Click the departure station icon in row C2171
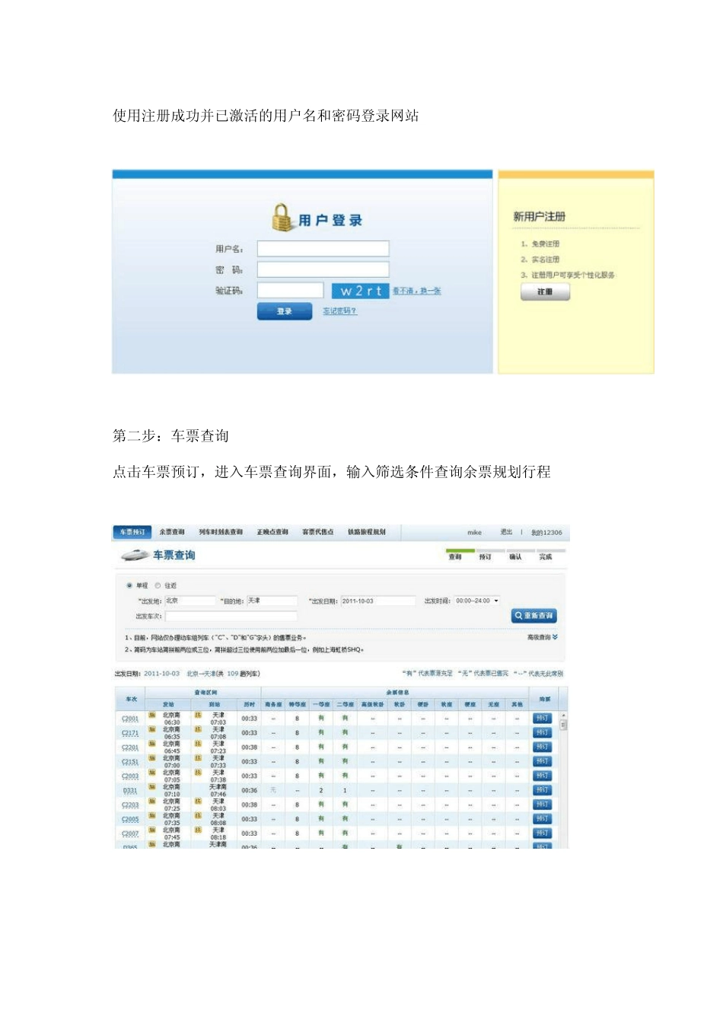This screenshot has width=723, height=1023. click(x=151, y=729)
